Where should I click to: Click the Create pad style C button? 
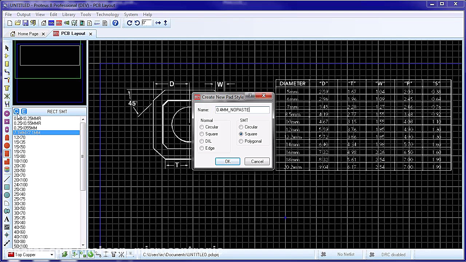[x=16, y=111]
